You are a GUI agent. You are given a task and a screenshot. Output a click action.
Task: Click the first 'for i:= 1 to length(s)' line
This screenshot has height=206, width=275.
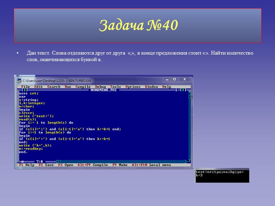click(x=46, y=123)
